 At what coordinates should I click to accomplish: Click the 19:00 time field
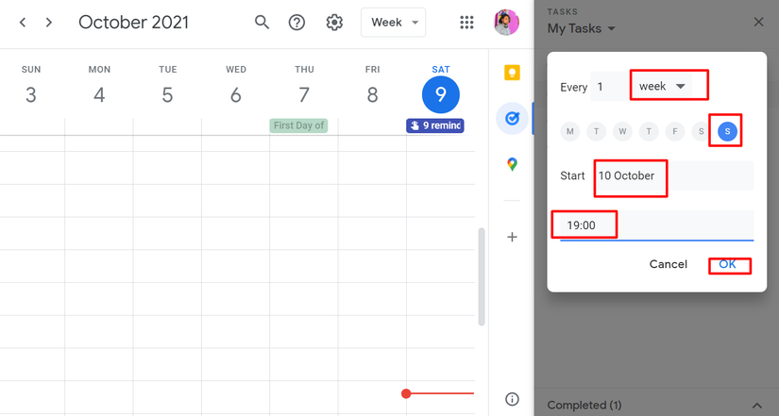point(657,225)
